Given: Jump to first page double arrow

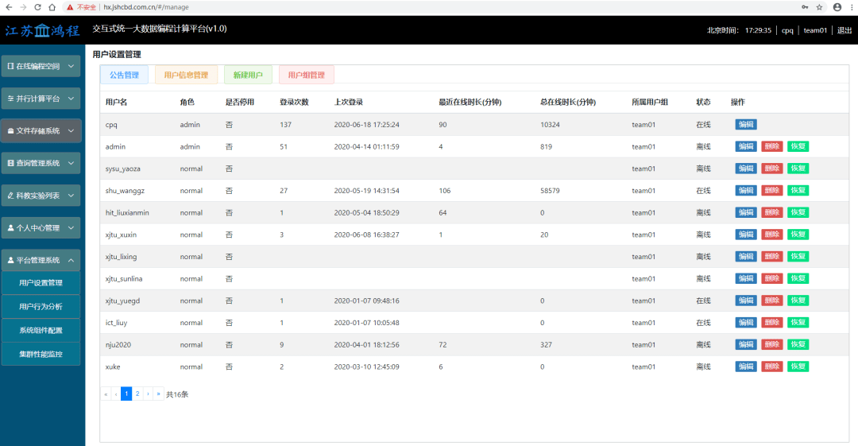Looking at the screenshot, I should [x=106, y=394].
